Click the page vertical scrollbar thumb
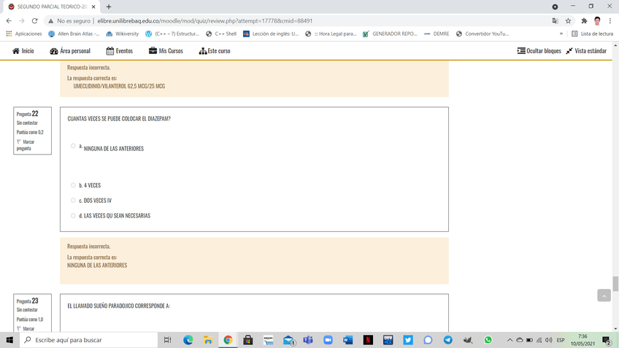This screenshot has width=619, height=348. point(615,283)
